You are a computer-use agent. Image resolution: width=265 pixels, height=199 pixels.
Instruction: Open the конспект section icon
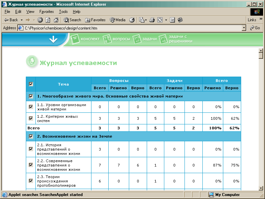[x=75, y=39]
